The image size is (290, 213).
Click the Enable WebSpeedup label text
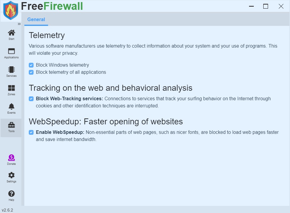pos(60,132)
